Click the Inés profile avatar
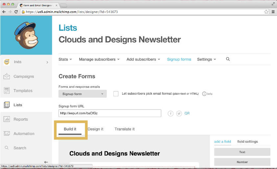The image size is (277, 169). (7, 62)
